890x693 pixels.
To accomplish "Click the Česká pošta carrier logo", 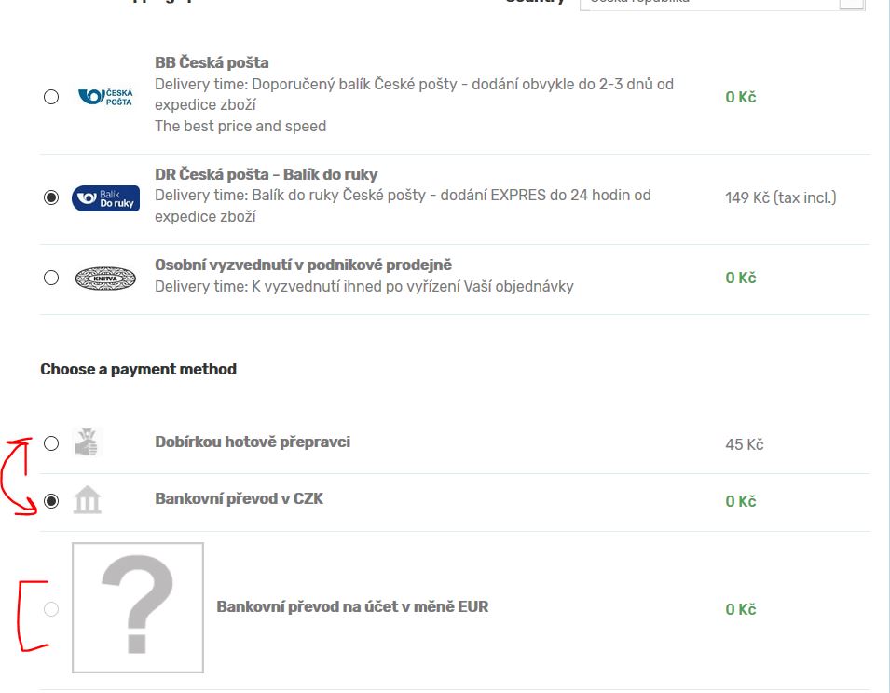I will coord(105,97).
